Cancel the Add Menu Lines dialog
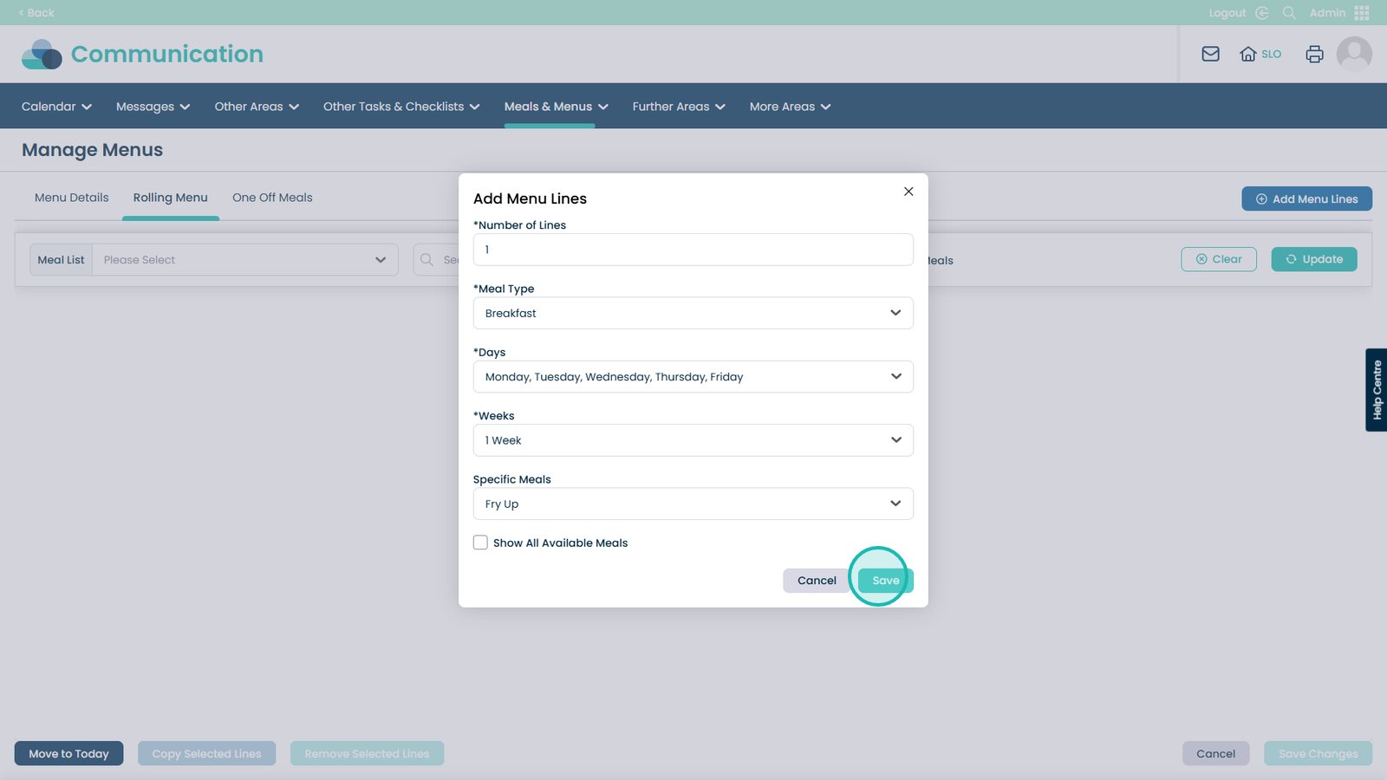Image resolution: width=1387 pixels, height=780 pixels. 816,581
